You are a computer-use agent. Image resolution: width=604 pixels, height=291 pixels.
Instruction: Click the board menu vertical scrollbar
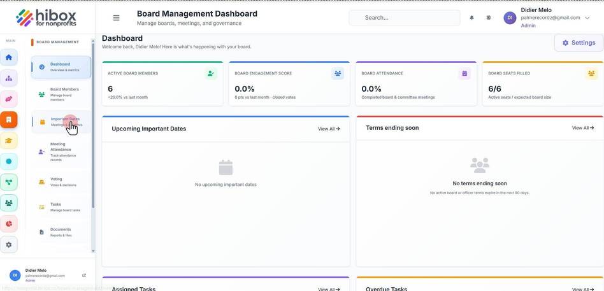point(93,125)
